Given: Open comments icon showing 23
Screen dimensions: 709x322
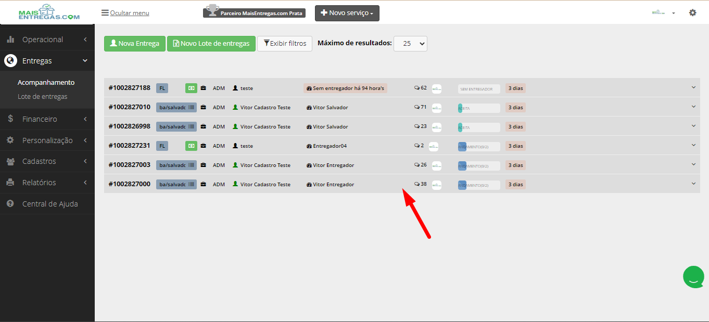Looking at the screenshot, I should click(420, 126).
